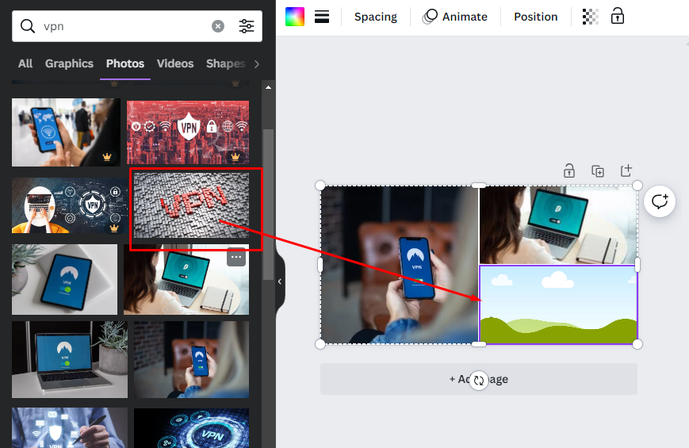Toggle the page lock icon above canvas

[569, 170]
